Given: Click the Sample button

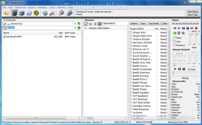Looking at the screenshot, I should (134, 23).
